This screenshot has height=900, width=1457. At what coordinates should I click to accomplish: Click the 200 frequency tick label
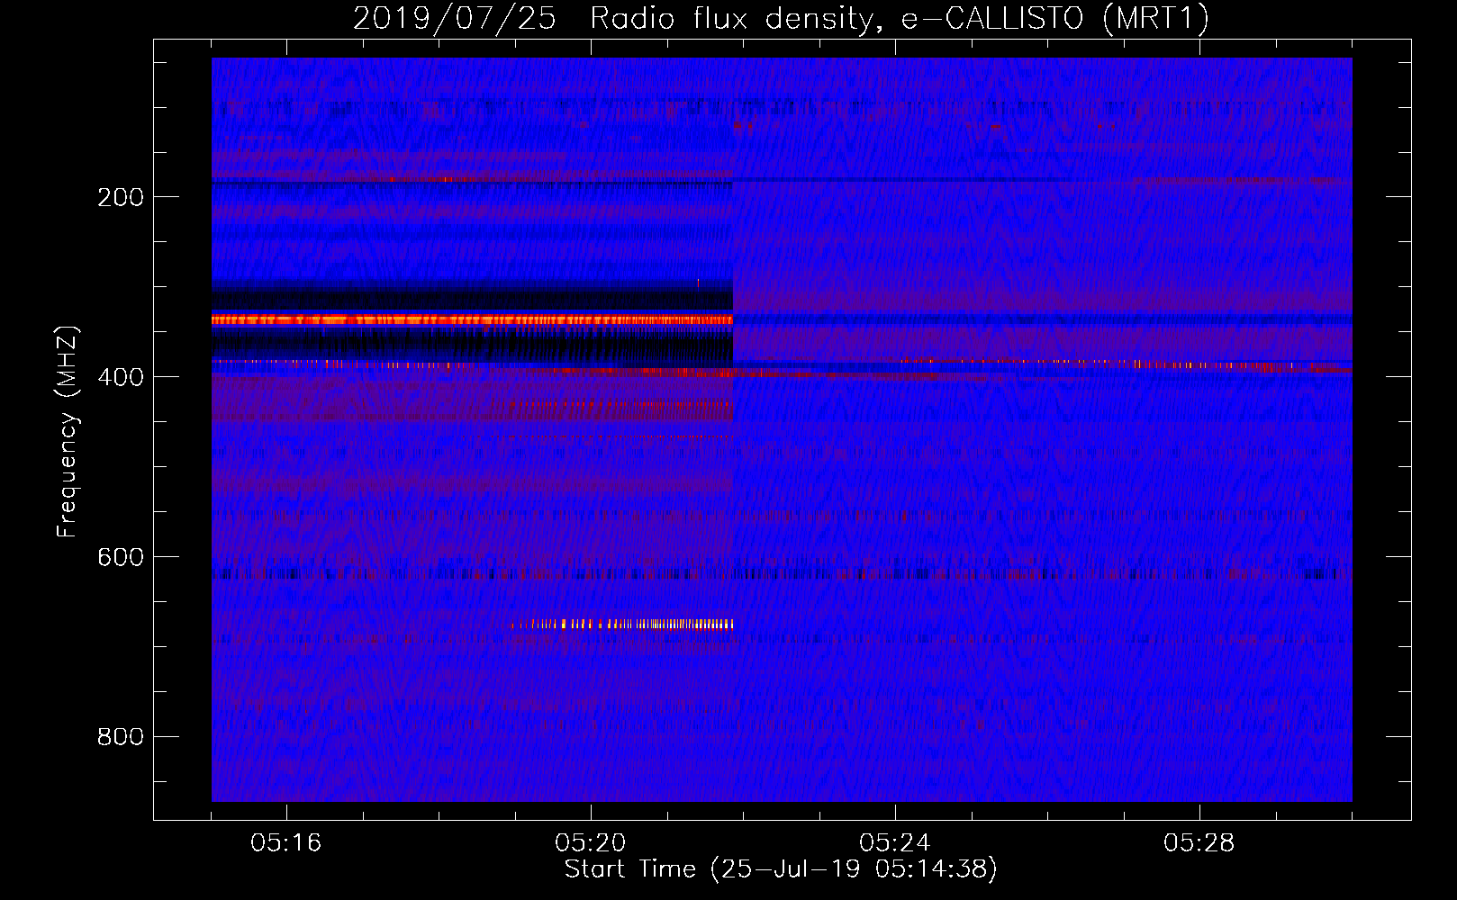point(121,197)
